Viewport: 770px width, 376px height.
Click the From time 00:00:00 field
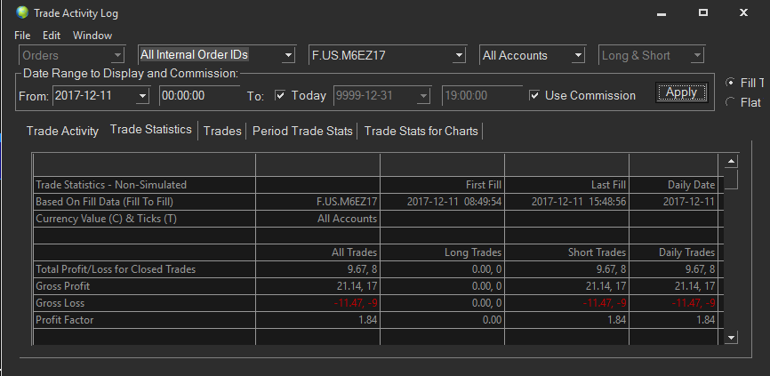[x=199, y=95]
